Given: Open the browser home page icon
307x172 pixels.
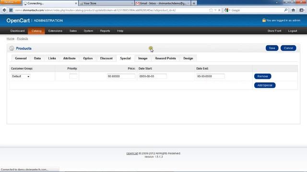Looking at the screenshot, I should (293, 10).
